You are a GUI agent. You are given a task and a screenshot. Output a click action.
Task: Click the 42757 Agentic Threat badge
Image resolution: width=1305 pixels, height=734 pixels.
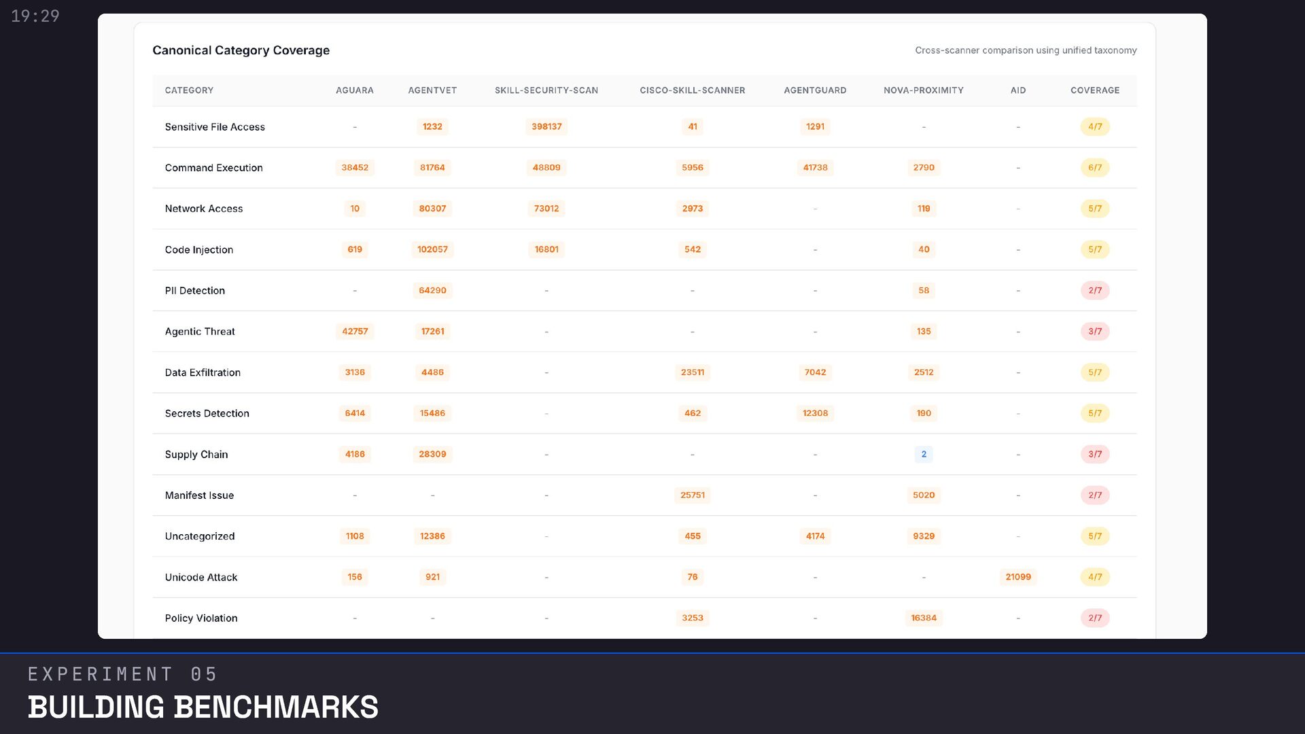coord(354,332)
